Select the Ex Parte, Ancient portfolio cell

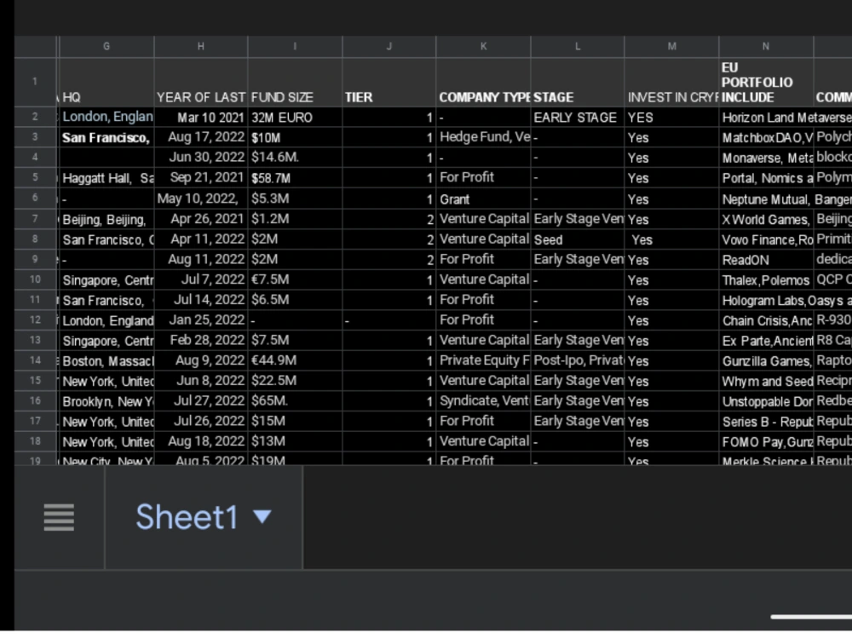pos(766,340)
